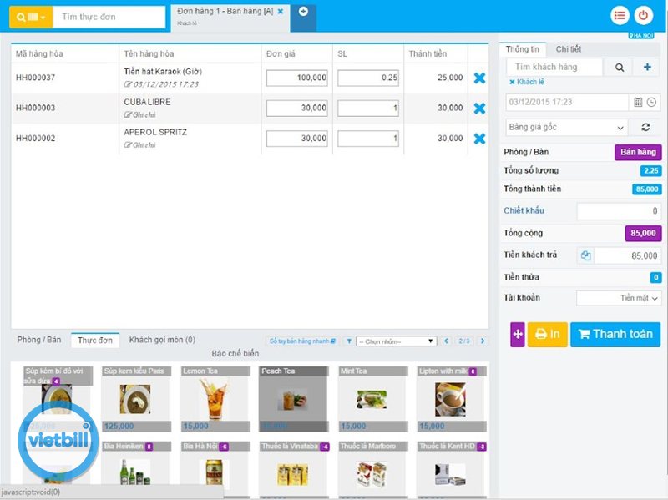The image size is (668, 500).
Task: Open the Chọn nhóm group dropdown
Action: point(396,341)
